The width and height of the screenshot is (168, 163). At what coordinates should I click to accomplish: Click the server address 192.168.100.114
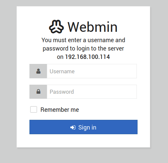pyautogui.click(x=87, y=57)
